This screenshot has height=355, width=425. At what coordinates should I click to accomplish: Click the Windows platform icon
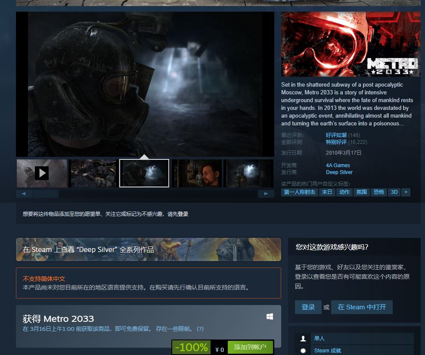tap(270, 317)
